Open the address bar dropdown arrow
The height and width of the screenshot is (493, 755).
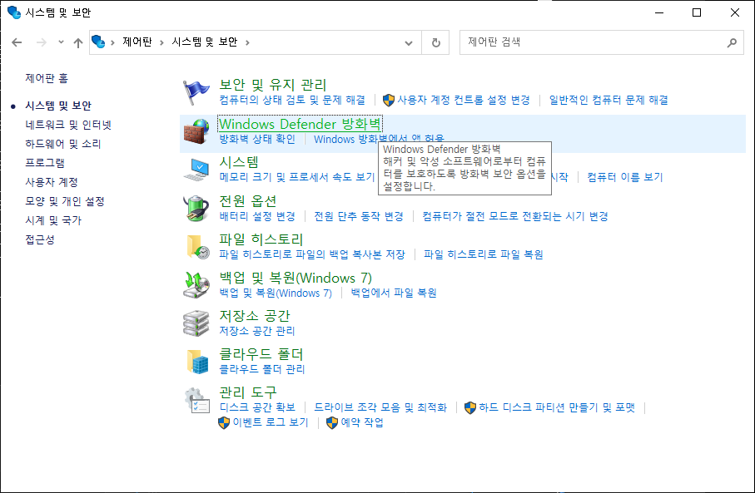coord(408,42)
